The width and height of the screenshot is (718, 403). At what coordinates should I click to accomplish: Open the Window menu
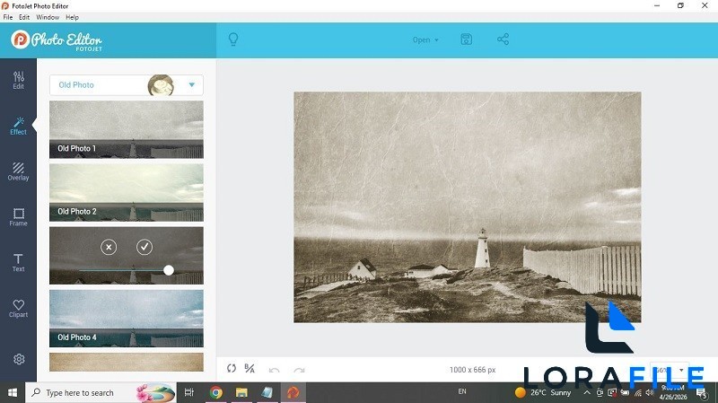click(48, 17)
